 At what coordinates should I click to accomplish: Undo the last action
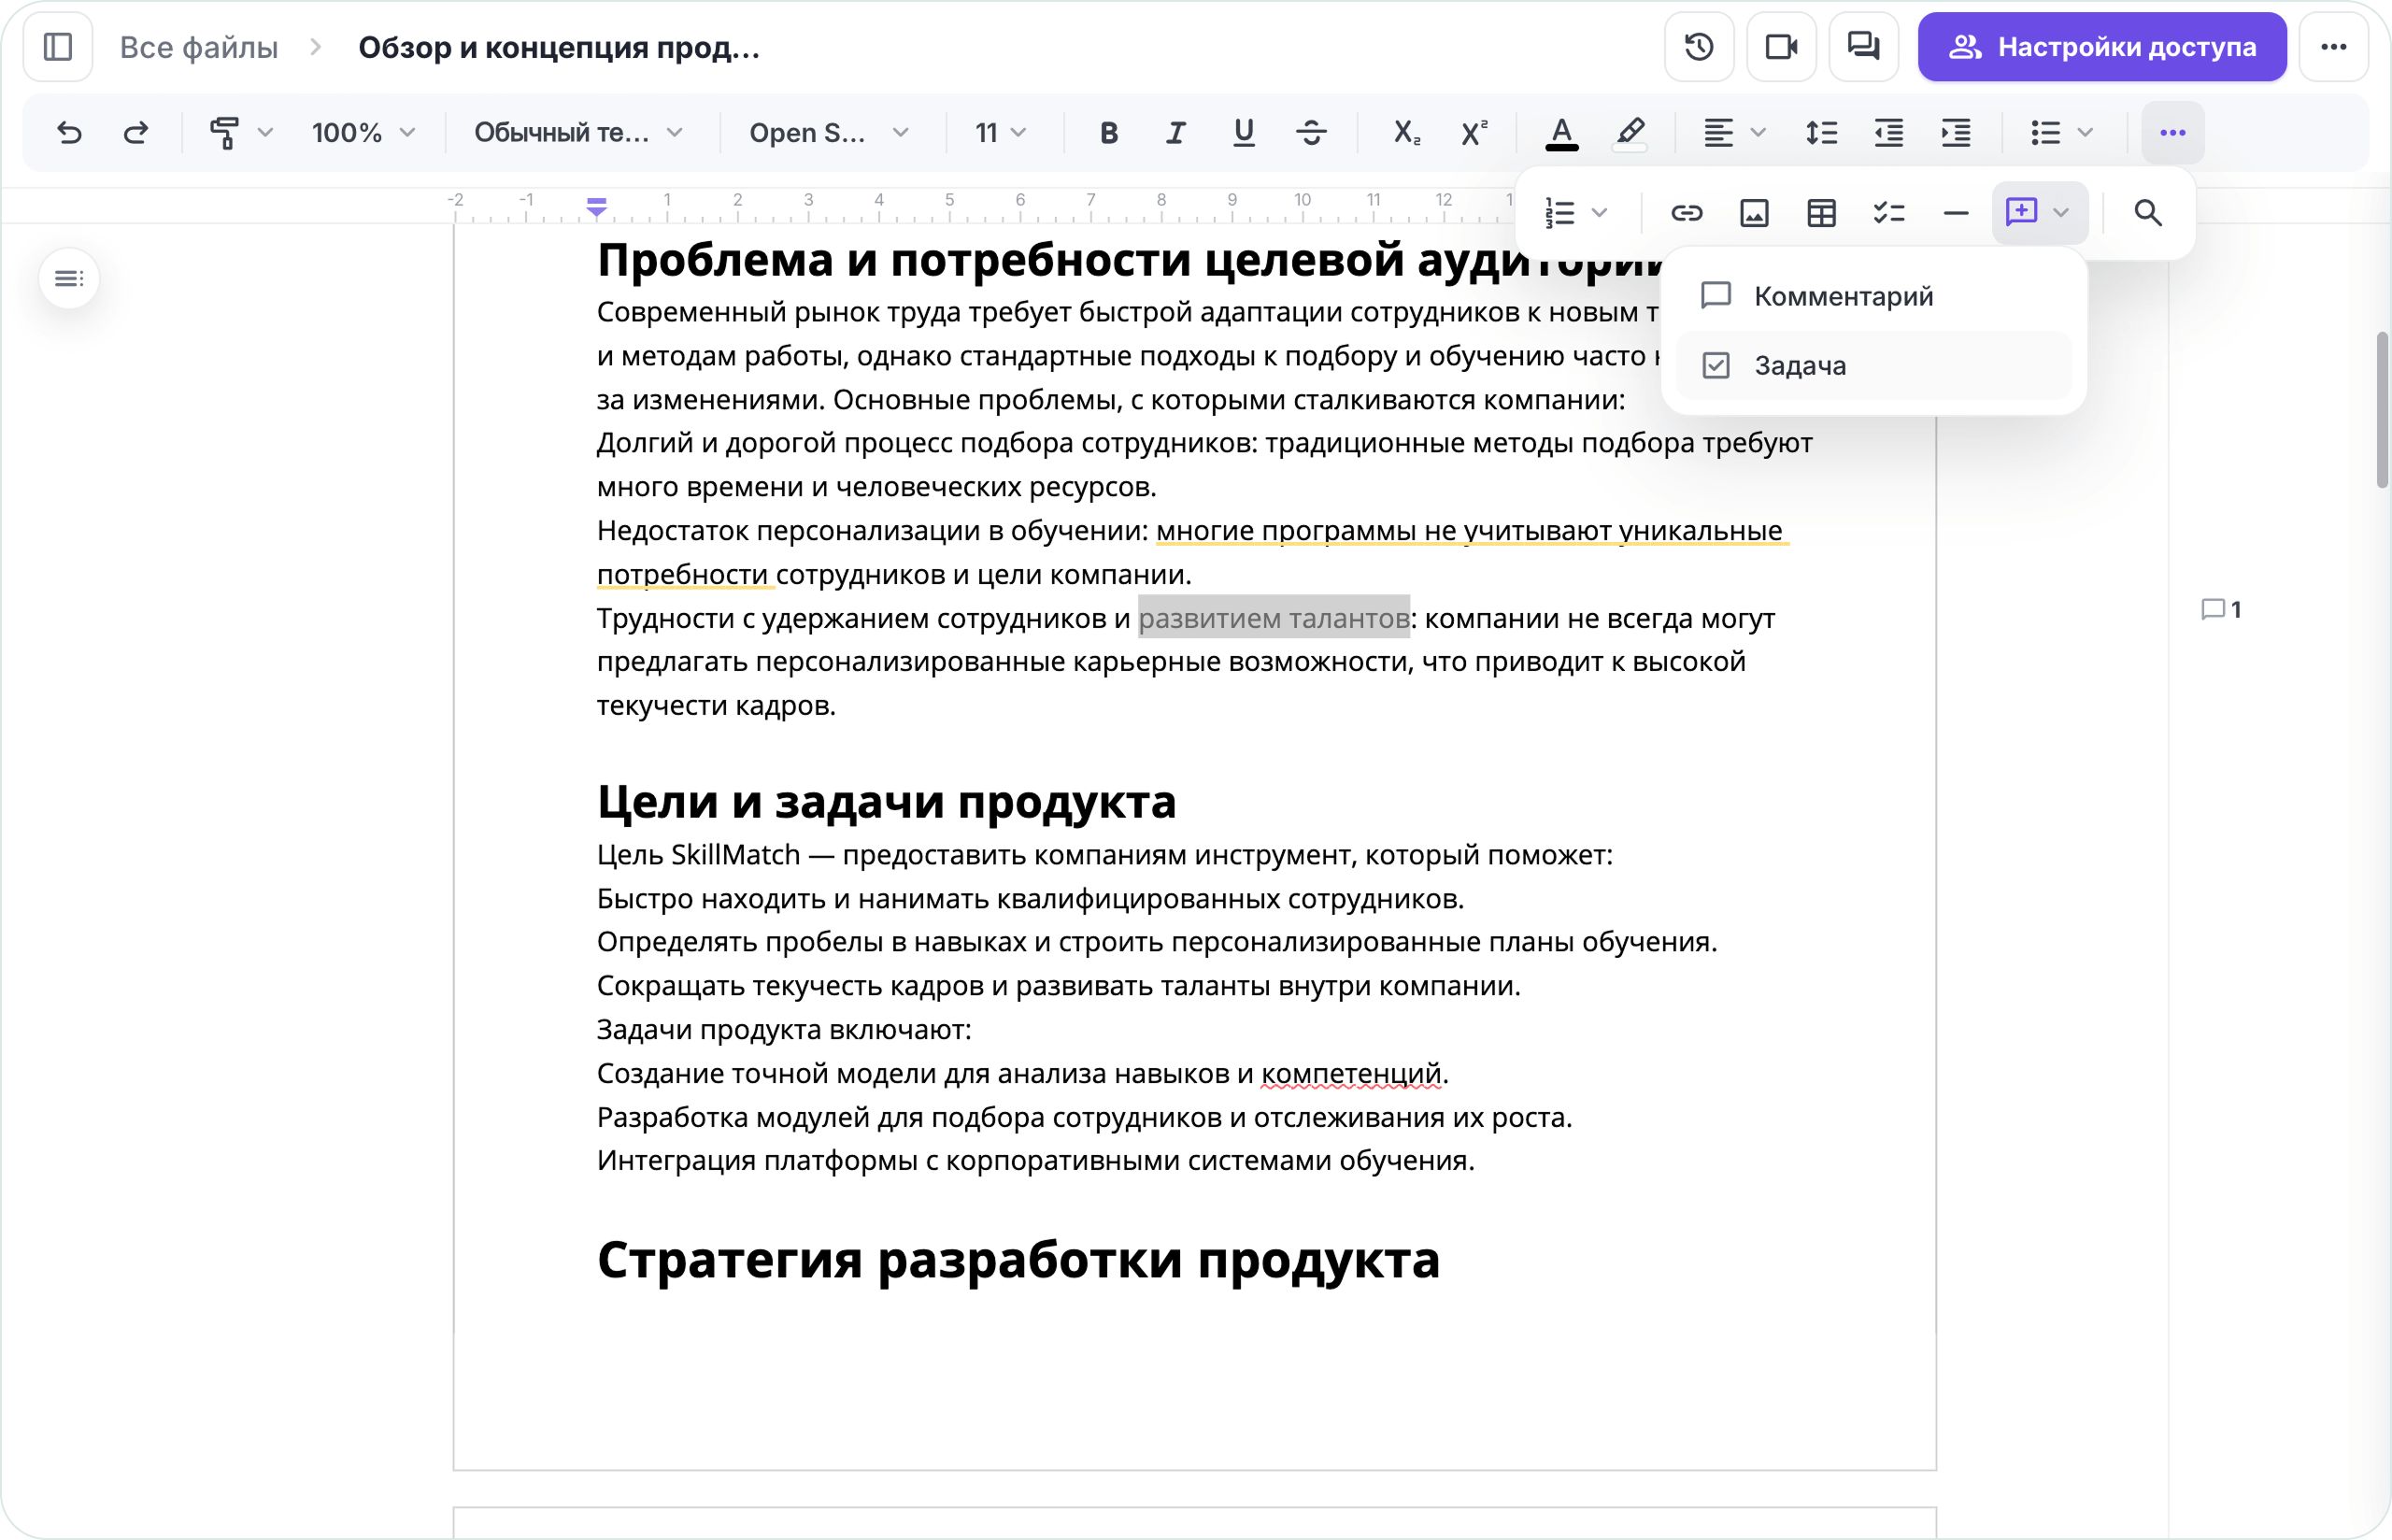[69, 132]
